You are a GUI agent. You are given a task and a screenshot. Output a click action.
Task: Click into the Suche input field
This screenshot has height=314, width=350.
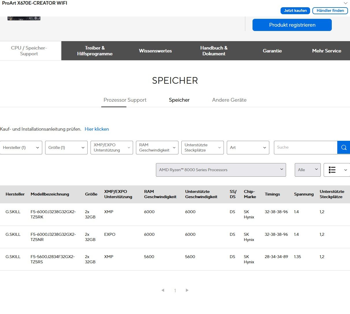[x=305, y=147]
